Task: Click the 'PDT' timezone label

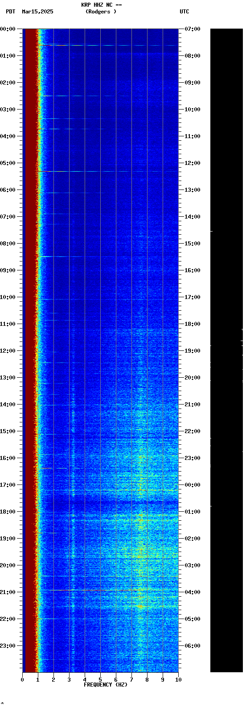Action: tap(10, 12)
